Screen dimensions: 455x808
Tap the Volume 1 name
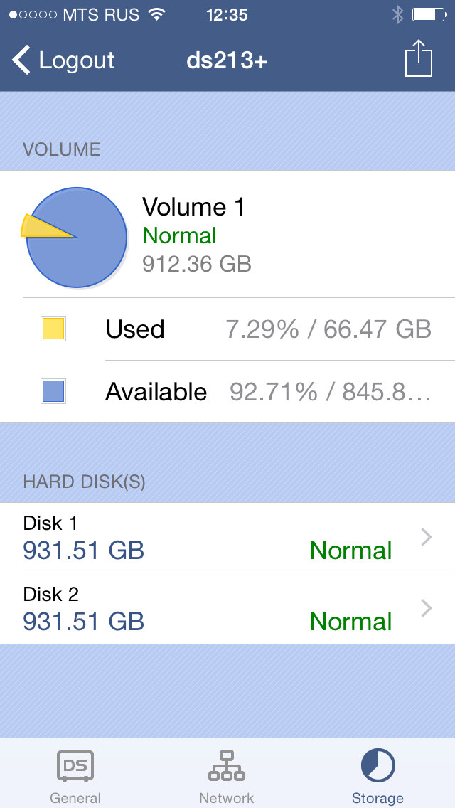coord(193,207)
